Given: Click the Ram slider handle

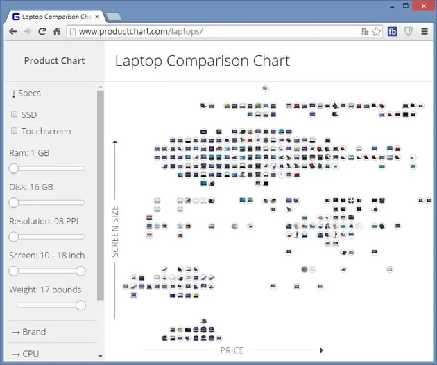Looking at the screenshot, I should click(14, 168).
